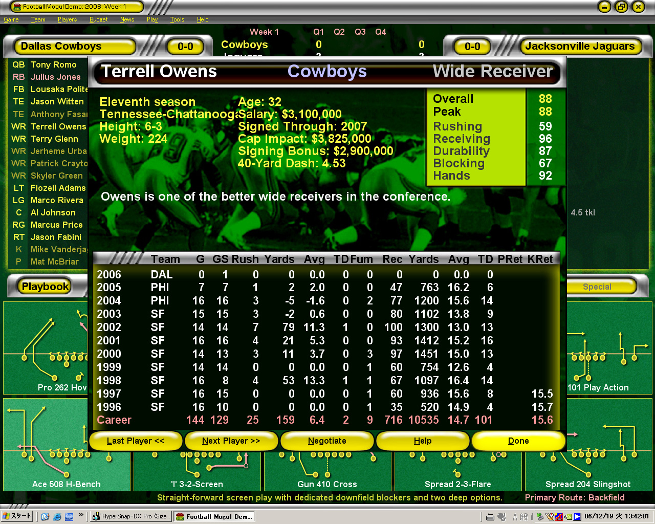
Task: Choose the Spread 2-3-Flare play
Action: point(458,471)
